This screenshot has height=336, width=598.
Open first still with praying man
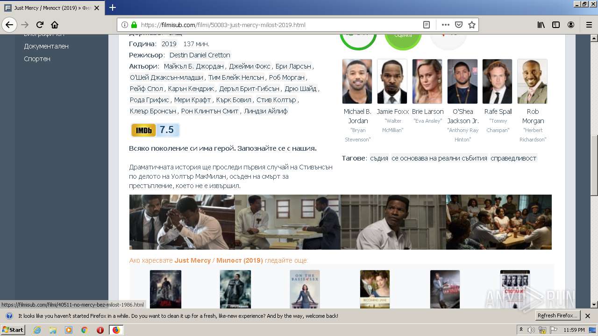click(x=182, y=222)
